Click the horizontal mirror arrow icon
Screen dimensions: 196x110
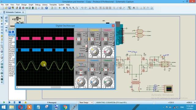coord(6,28)
